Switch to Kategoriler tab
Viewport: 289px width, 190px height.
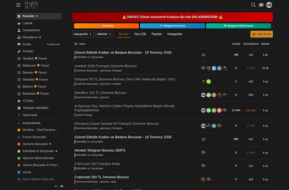(x=175, y=34)
